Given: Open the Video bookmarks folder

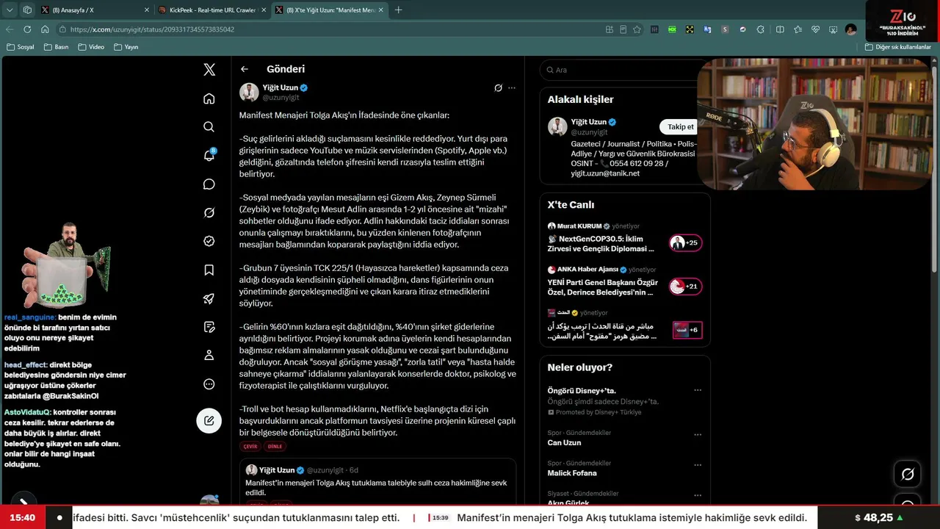Looking at the screenshot, I should click(x=90, y=47).
